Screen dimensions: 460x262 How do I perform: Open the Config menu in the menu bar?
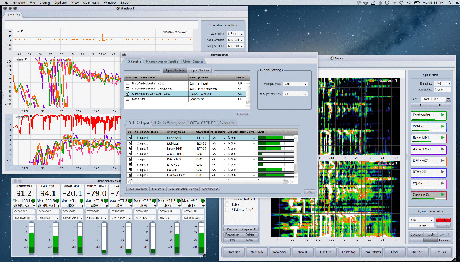click(45, 2)
